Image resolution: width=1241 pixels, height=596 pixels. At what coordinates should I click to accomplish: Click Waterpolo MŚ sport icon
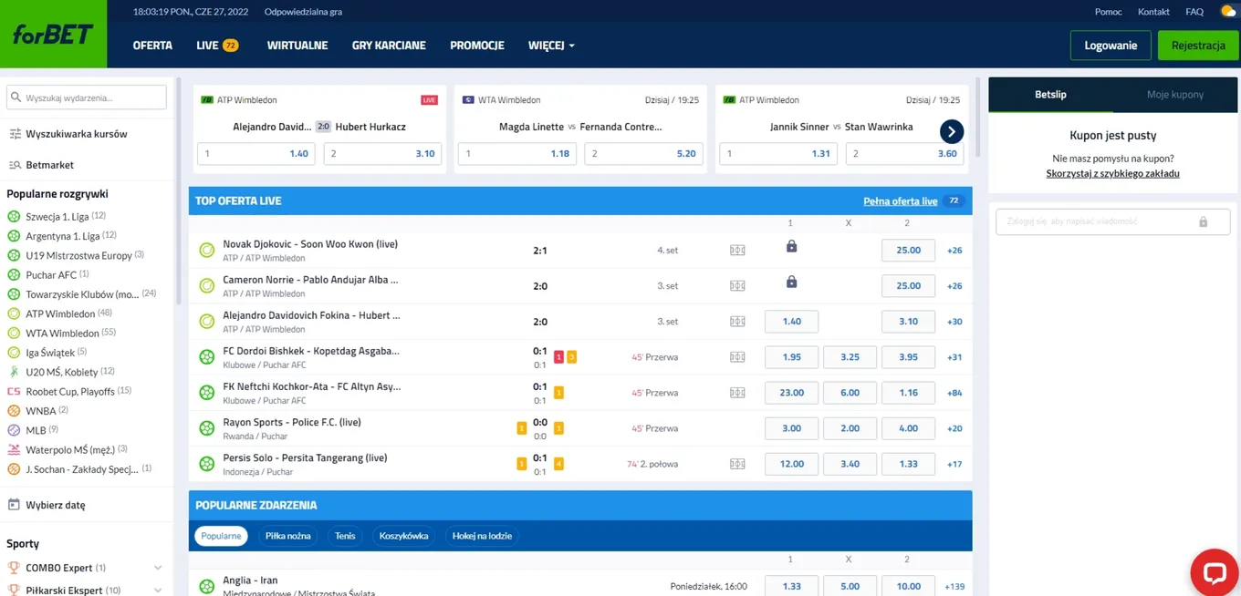(x=14, y=449)
